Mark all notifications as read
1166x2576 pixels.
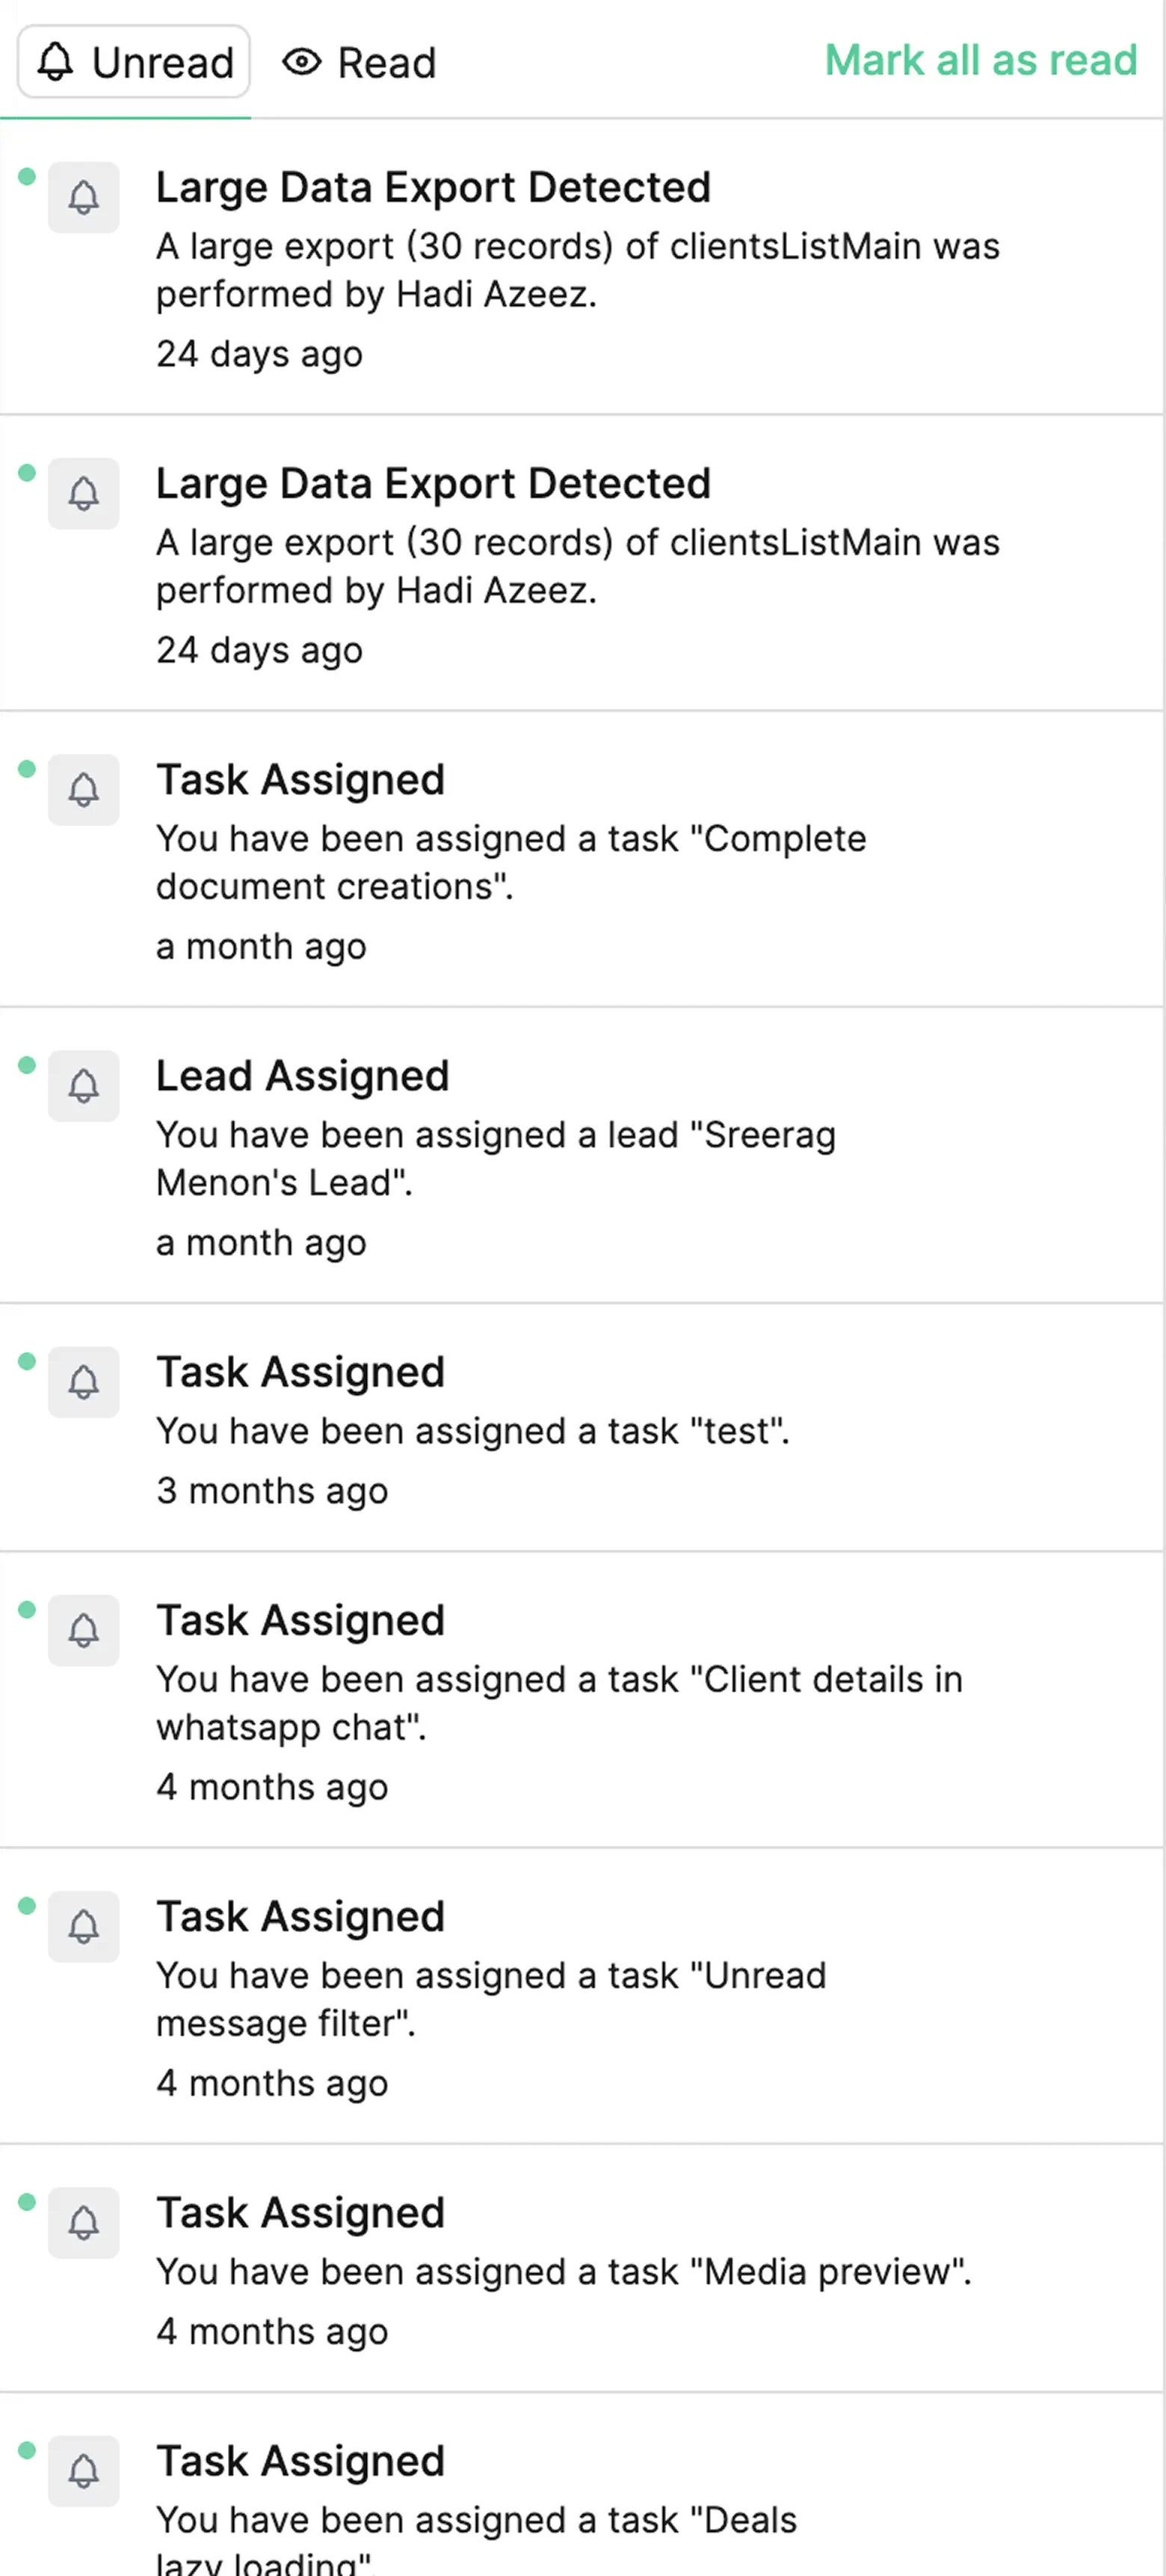(x=980, y=61)
